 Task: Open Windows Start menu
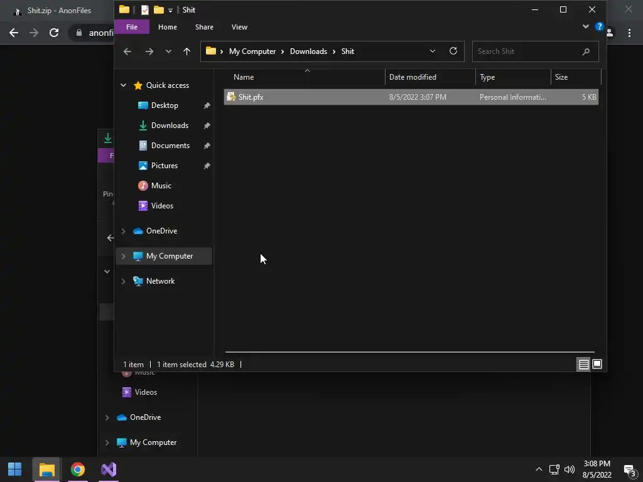pyautogui.click(x=15, y=469)
